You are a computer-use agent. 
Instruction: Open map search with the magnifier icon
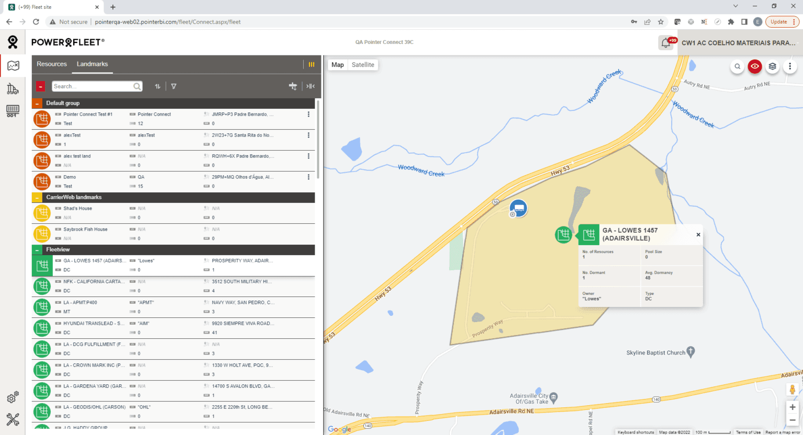click(x=737, y=66)
